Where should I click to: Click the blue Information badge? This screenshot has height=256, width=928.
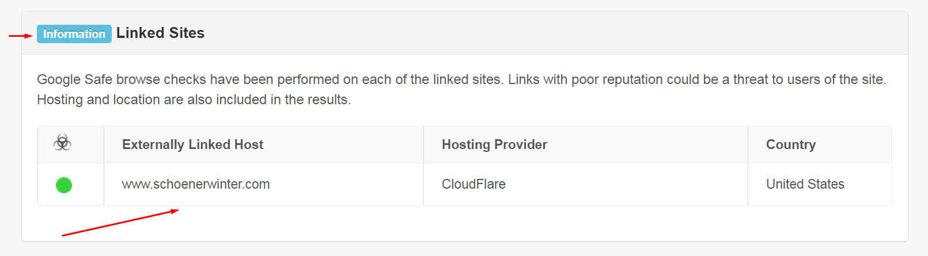(x=74, y=34)
